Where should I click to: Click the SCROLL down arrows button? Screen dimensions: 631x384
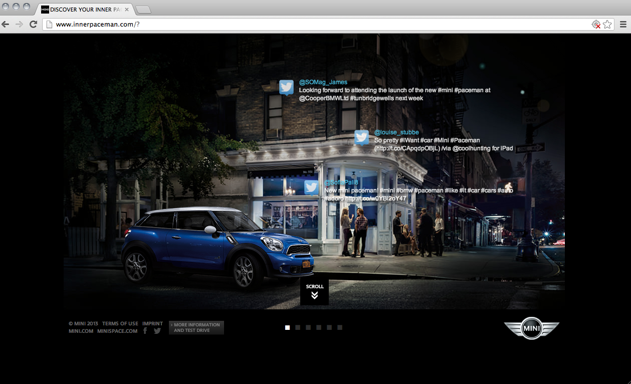[314, 292]
